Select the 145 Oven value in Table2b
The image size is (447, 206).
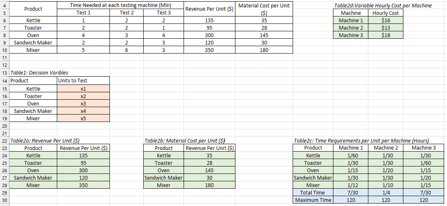[x=210, y=170]
